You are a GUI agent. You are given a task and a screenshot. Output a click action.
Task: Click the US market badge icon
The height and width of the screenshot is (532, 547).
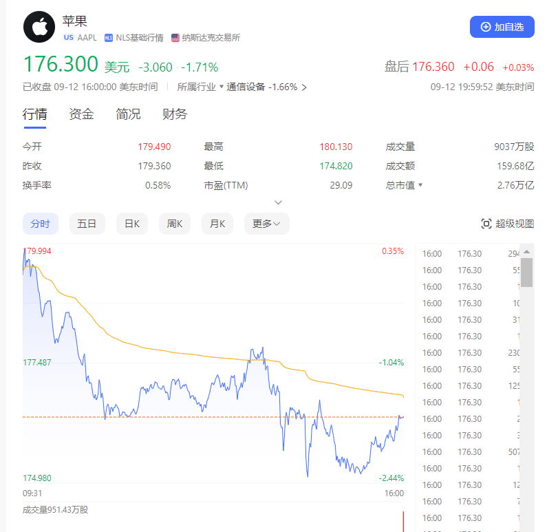click(69, 38)
